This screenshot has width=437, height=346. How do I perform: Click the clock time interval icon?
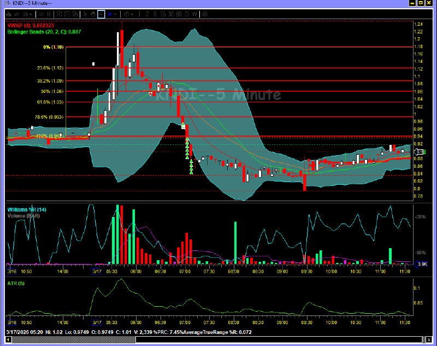coord(127,14)
